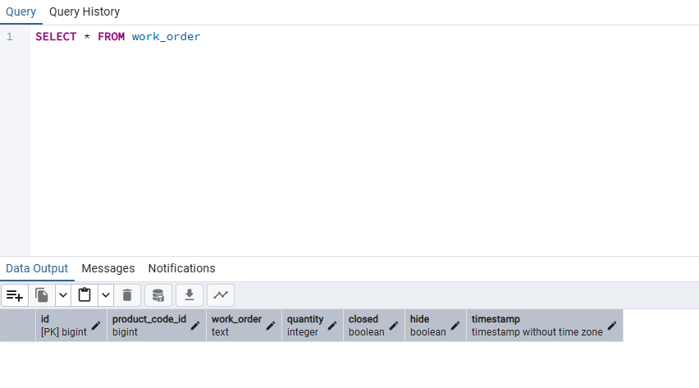Open the Graph Visualiser icon
This screenshot has width=699, height=388.
pos(221,295)
